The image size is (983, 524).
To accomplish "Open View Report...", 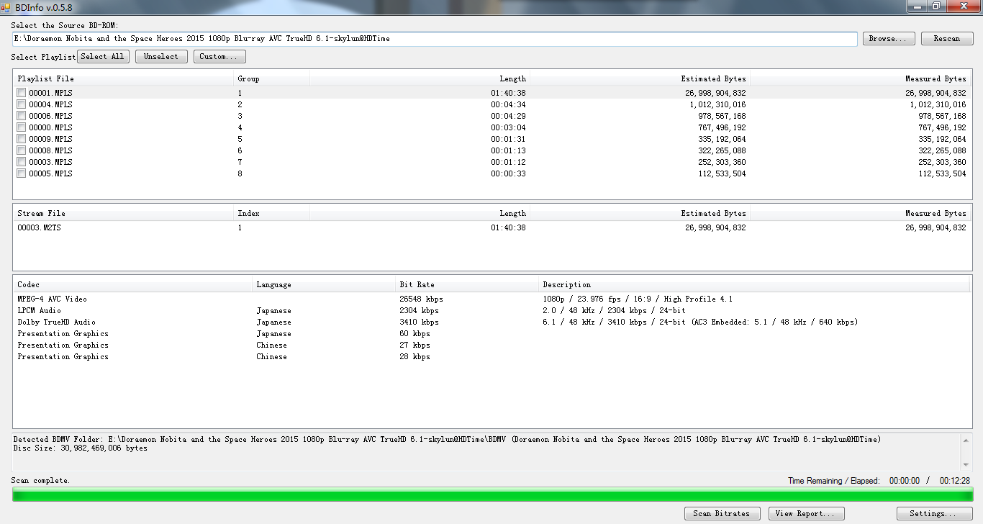I will tap(806, 513).
